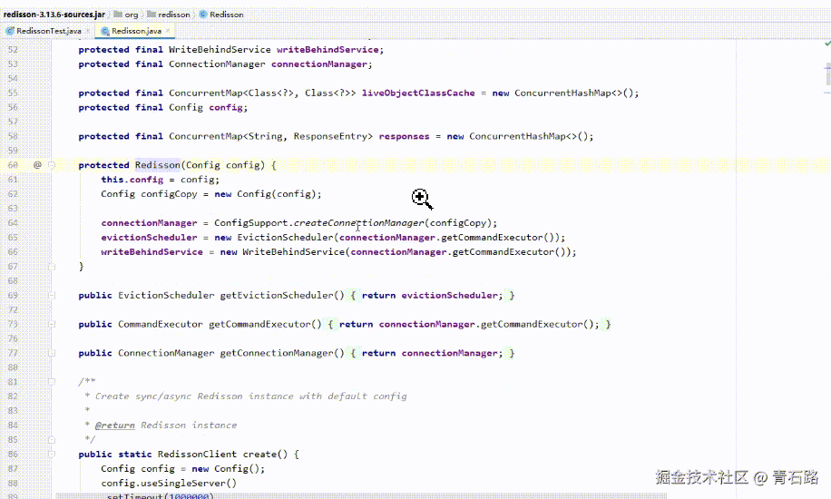The image size is (831, 499).
Task: Click line number 64 in the gutter
Action: pos(13,222)
